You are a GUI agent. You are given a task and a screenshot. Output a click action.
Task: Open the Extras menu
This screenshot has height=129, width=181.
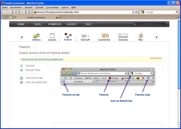65,7
